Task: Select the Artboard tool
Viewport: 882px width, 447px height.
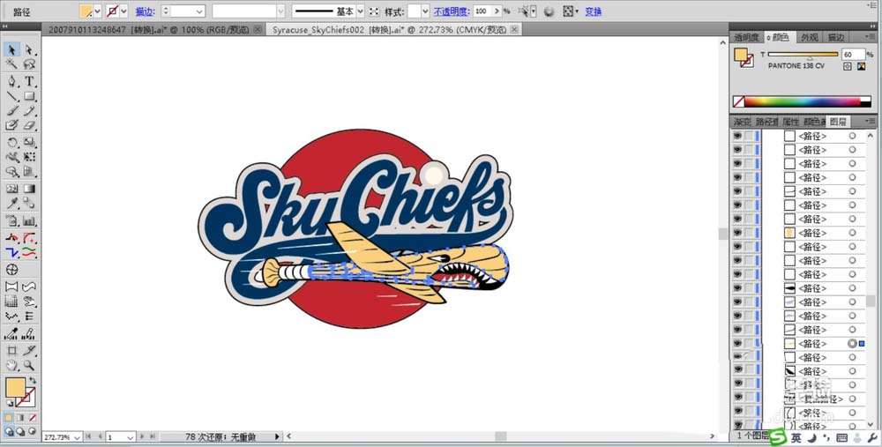Action: [x=11, y=351]
